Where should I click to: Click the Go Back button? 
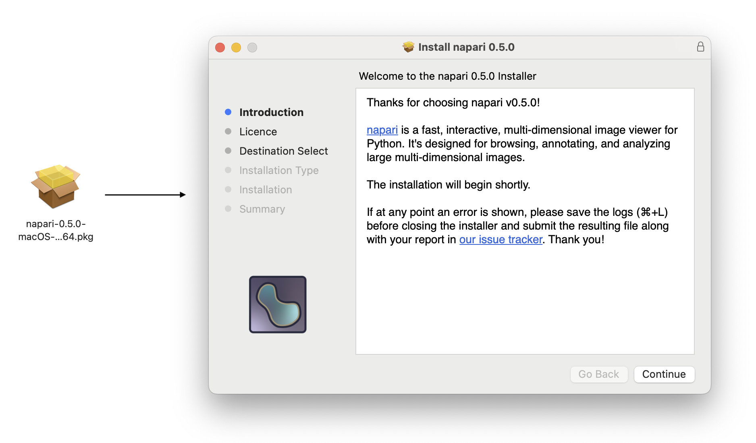click(599, 374)
